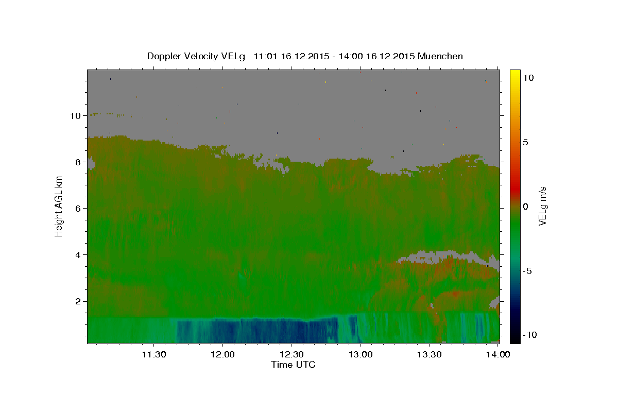Click the colorbar value 0 label
This screenshot has width=618, height=412.
click(x=525, y=207)
